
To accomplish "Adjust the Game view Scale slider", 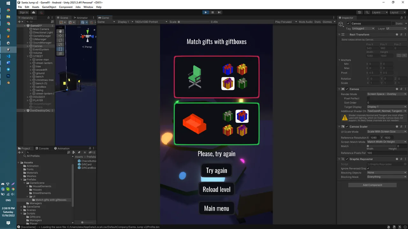I will click(193, 22).
